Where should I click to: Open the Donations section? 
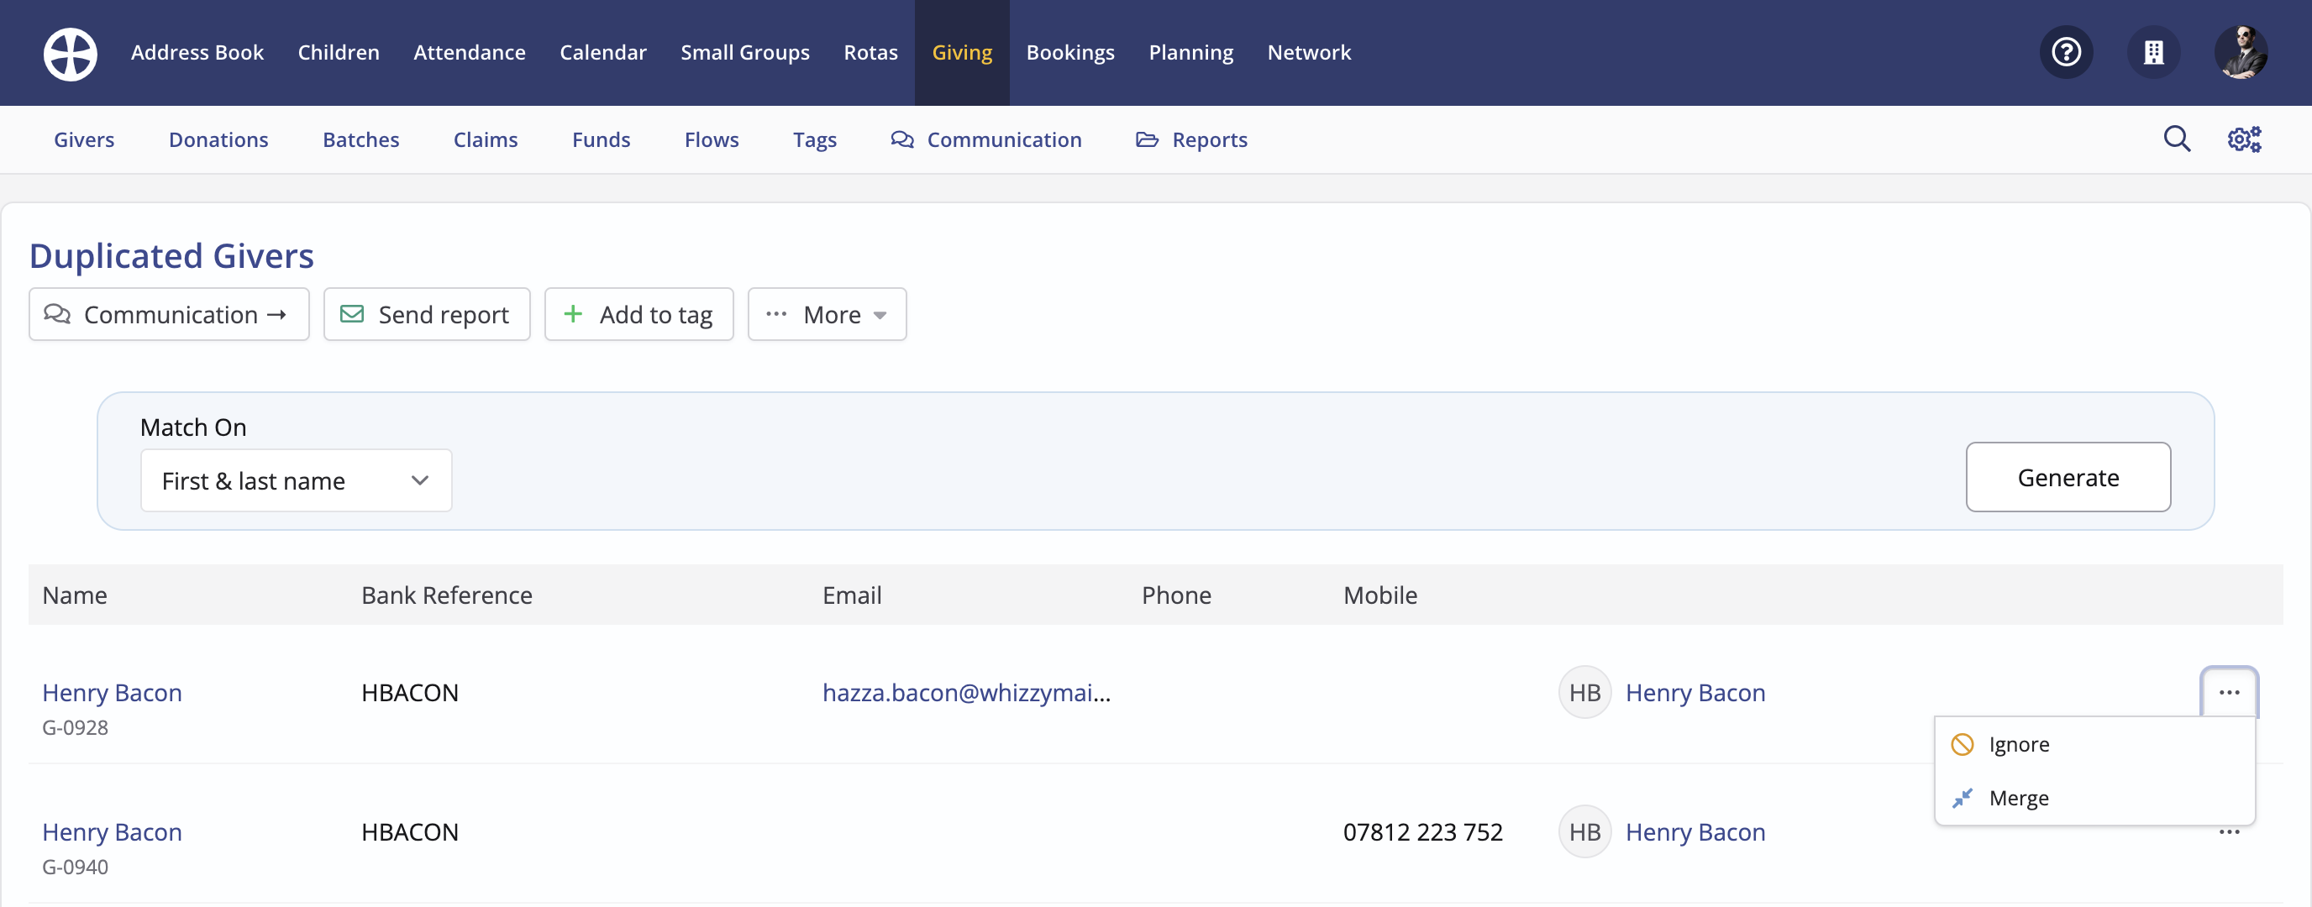[218, 139]
